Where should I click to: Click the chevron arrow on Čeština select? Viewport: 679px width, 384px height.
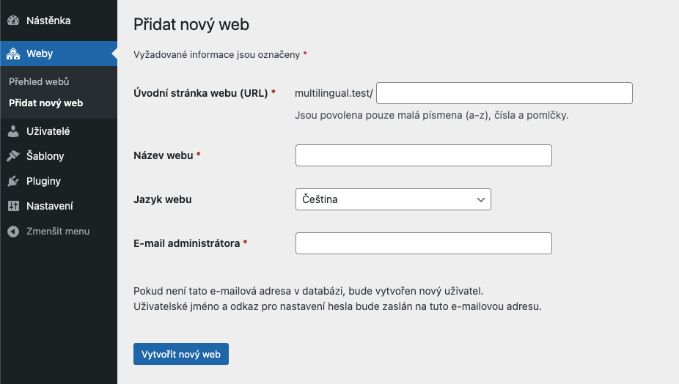click(x=481, y=199)
